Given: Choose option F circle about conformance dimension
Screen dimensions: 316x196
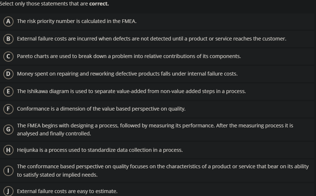Looking at the screenshot, I should click(x=8, y=109).
